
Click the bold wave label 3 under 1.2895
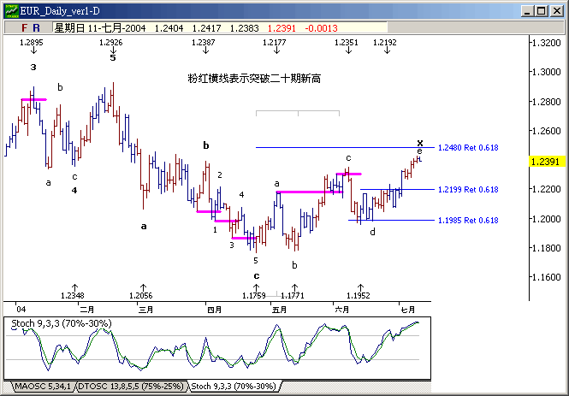33,67
